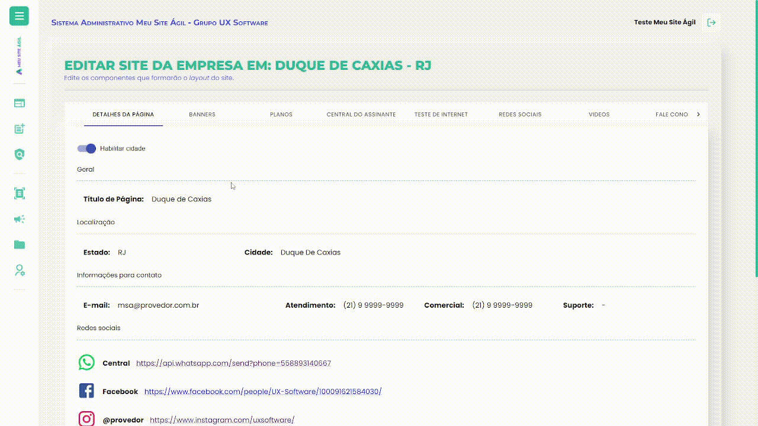The height and width of the screenshot is (426, 758).
Task: Open the site window icon in sidebar
Action: click(x=20, y=103)
